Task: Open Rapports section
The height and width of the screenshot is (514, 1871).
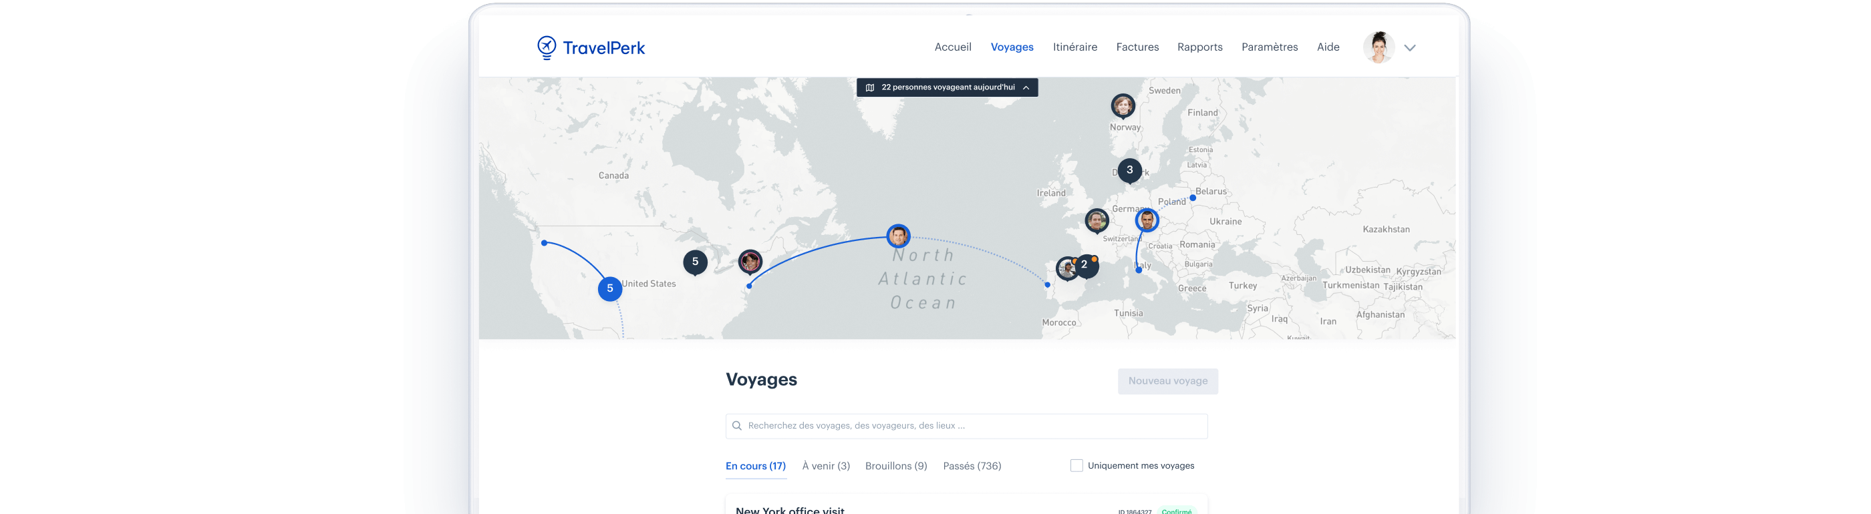Action: point(1199,47)
